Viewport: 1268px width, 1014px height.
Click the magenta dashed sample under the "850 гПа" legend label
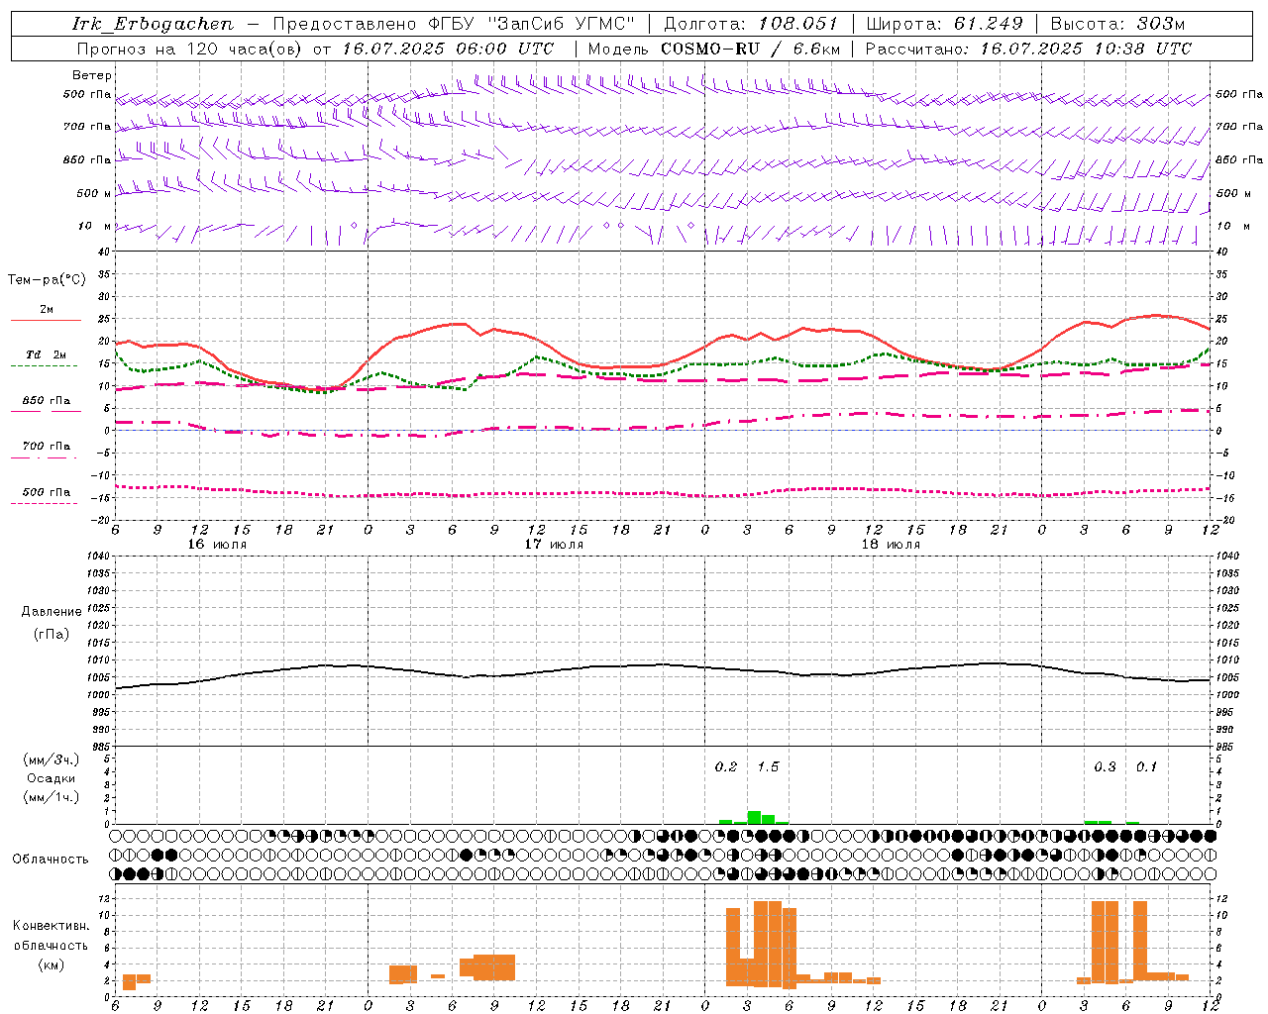pos(46,411)
